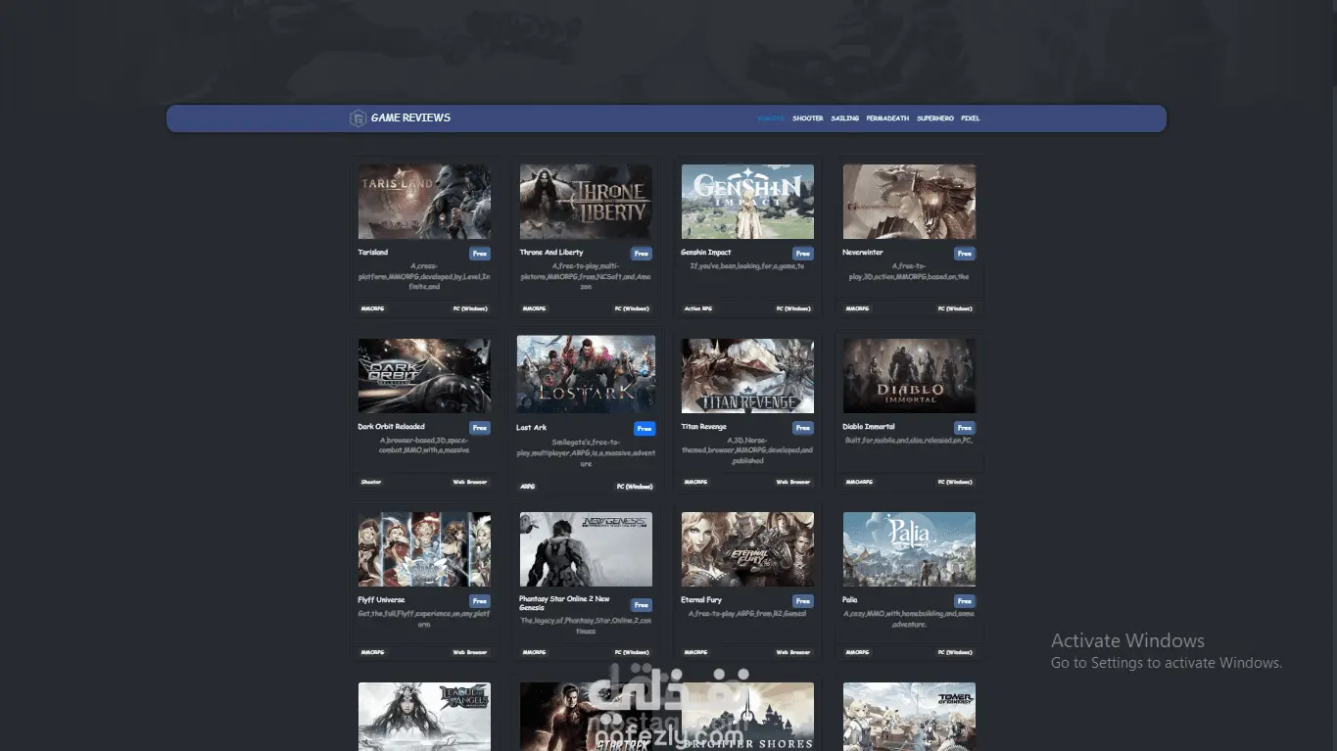Select the active blue-highlighted category tab
Screen dimensions: 1337x751
point(771,118)
